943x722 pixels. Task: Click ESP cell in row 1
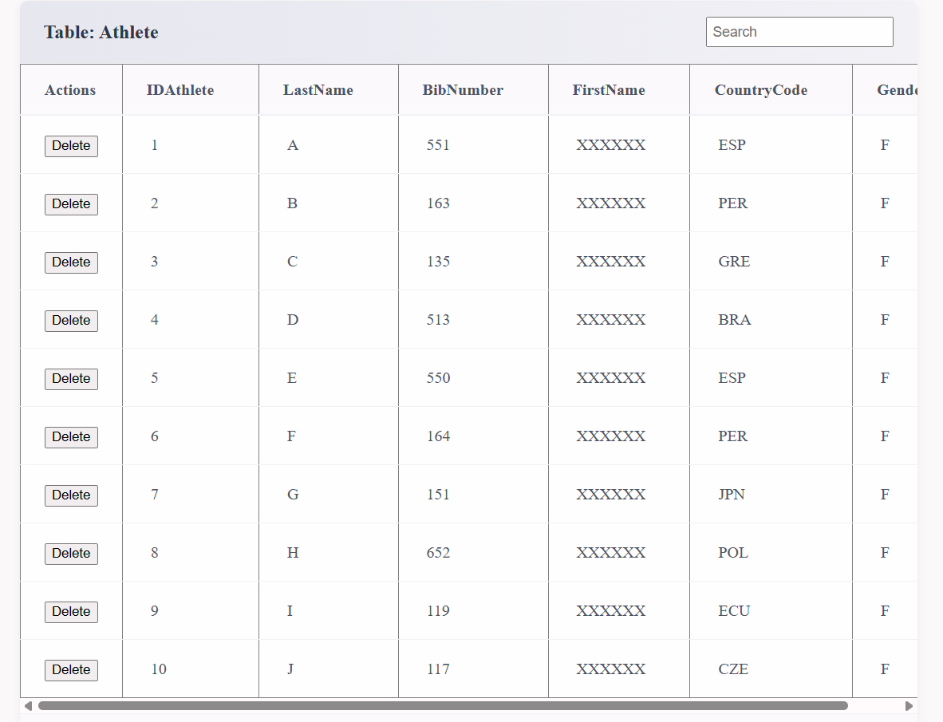point(771,145)
